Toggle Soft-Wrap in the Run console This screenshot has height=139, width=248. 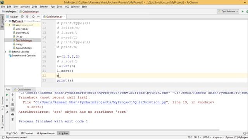point(13,105)
